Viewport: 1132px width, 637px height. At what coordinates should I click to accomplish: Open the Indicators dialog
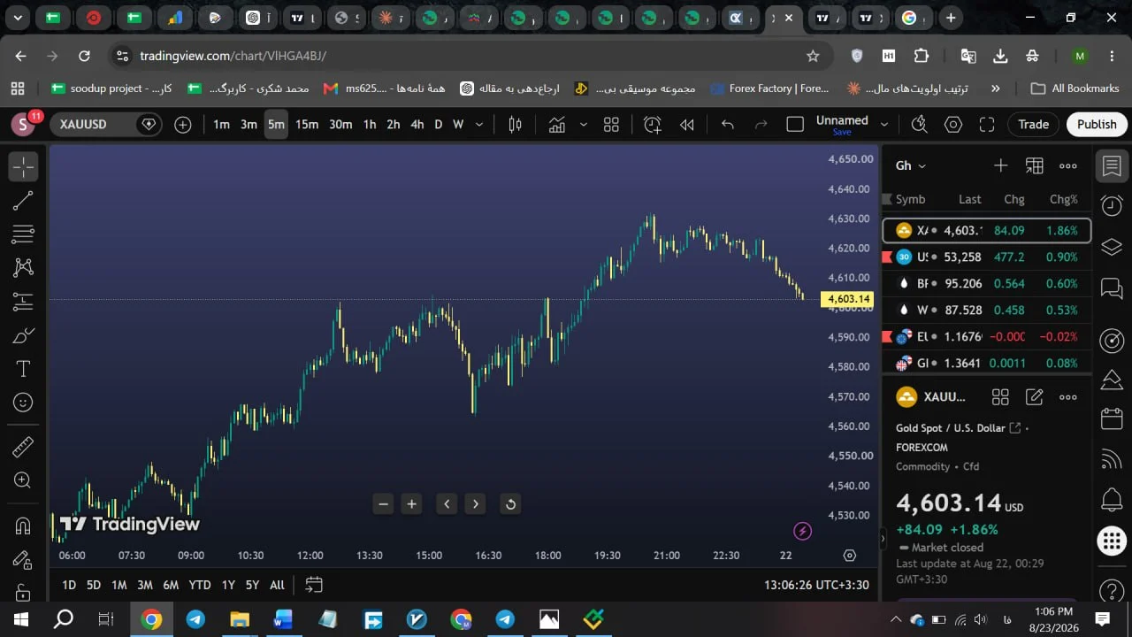coord(556,125)
